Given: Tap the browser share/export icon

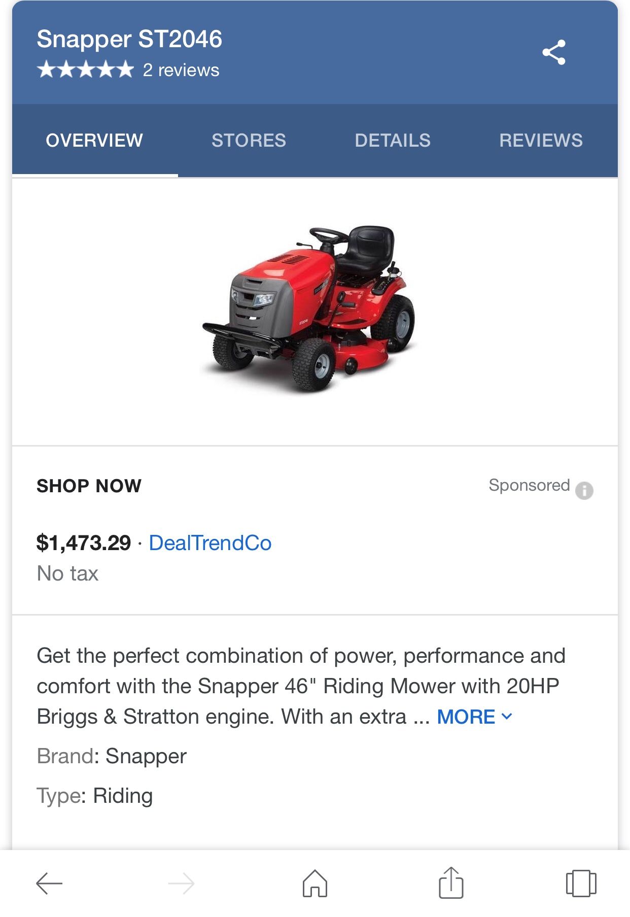Looking at the screenshot, I should point(450,883).
